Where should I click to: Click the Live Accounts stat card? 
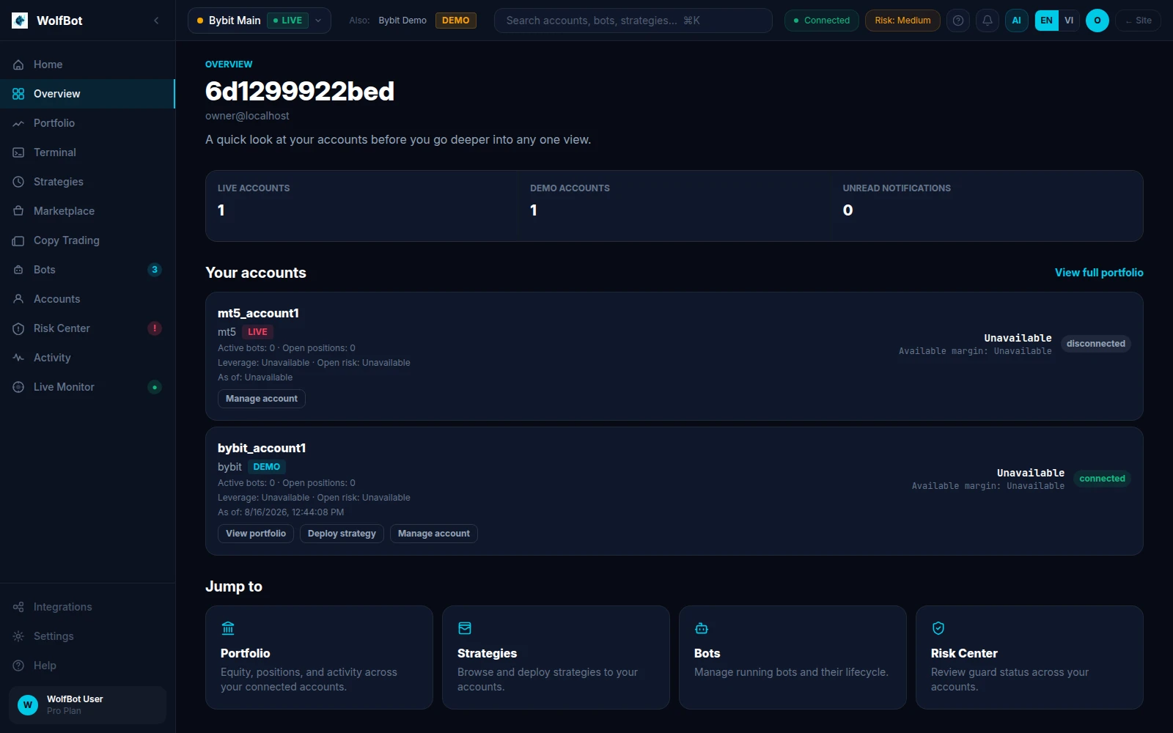click(361, 206)
